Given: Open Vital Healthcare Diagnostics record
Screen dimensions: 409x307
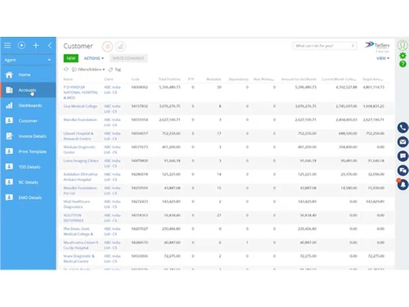Looking at the screenshot, I should point(76,204).
